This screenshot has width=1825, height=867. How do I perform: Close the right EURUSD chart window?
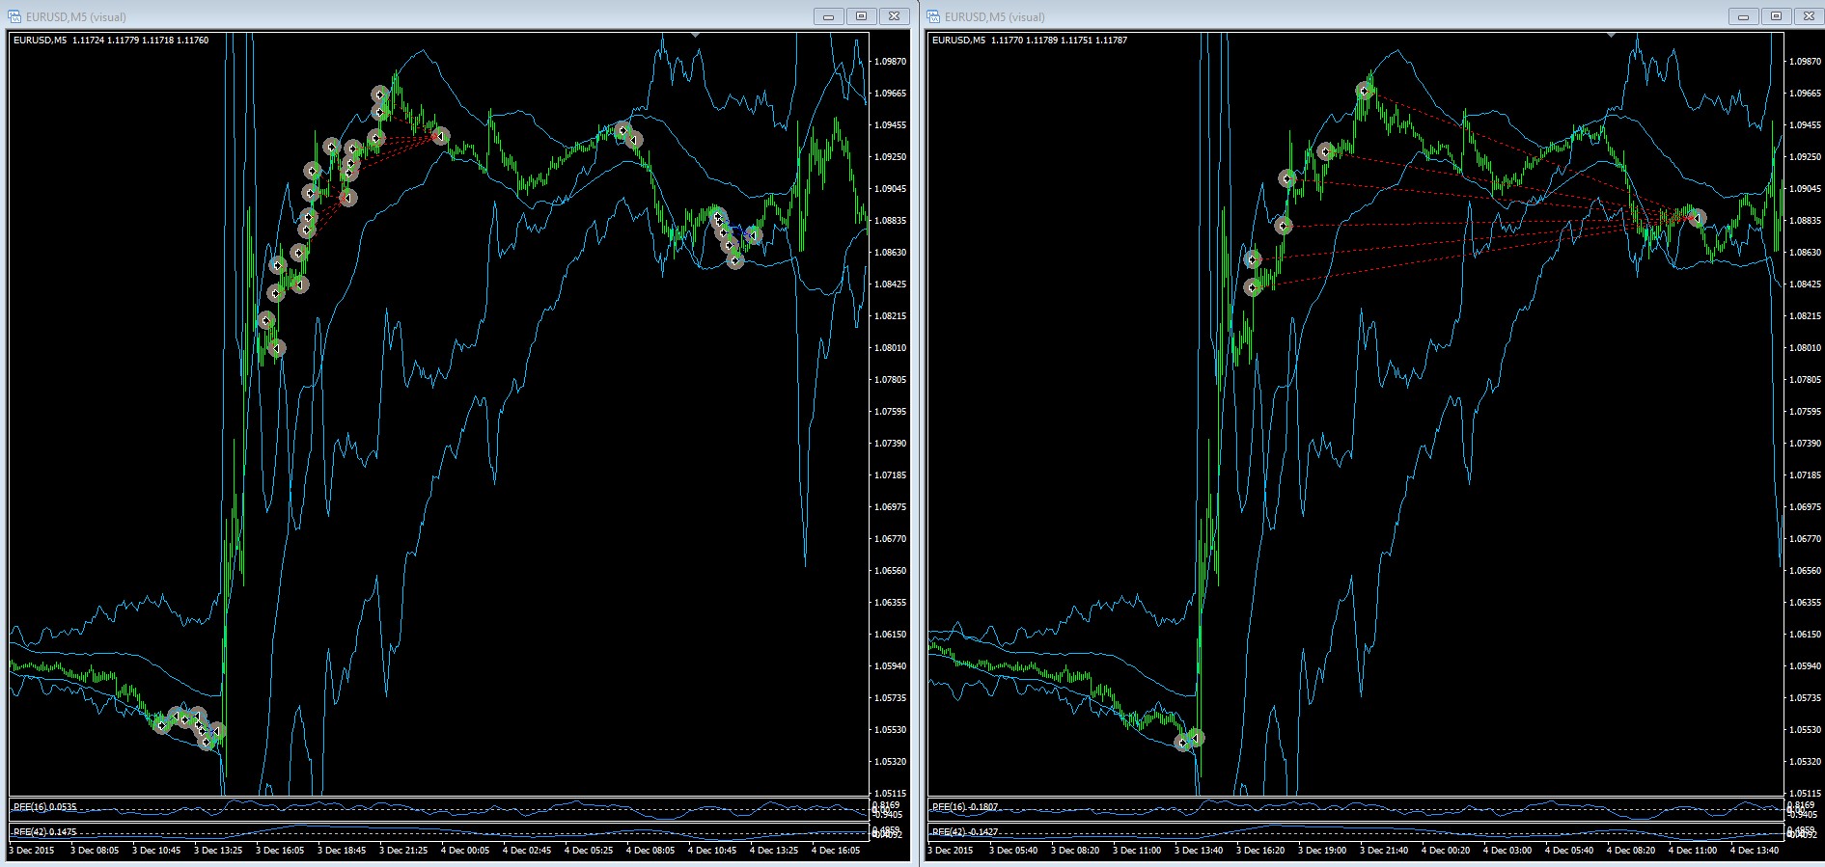(x=1809, y=16)
